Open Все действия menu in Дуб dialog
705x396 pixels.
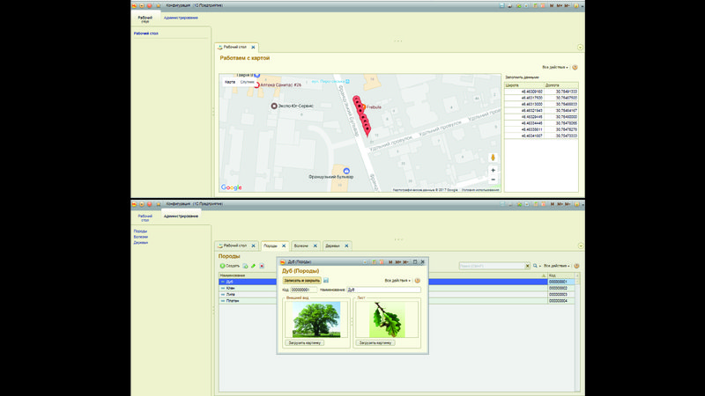(x=397, y=280)
